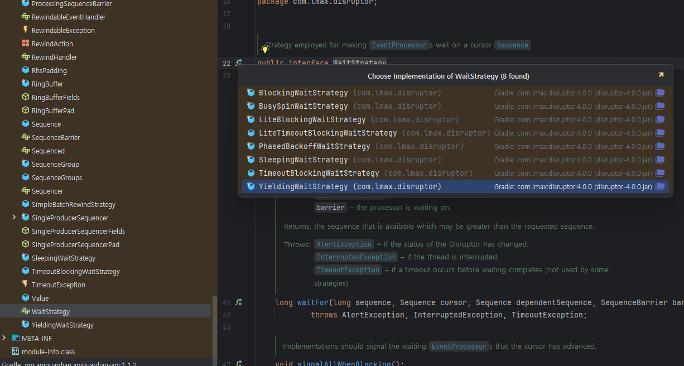Screen dimensions: 684x366
Task: Open Sequenced interface in tree
Action: click(x=48, y=151)
